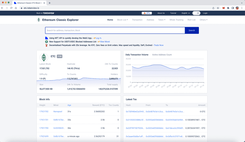Image resolution: width=245 pixels, height=142 pixels.
Task: Expand the Block List dropdown menu
Action: point(122,20)
